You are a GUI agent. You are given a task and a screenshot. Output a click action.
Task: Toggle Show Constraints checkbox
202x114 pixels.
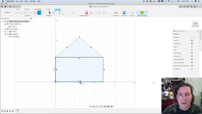[192, 63]
